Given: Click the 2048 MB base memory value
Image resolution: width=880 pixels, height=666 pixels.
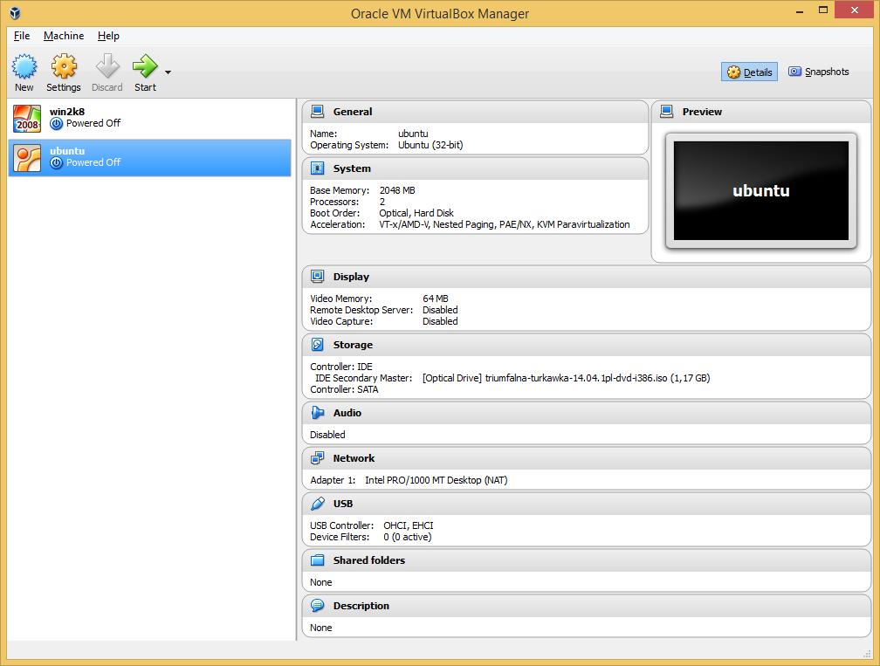Looking at the screenshot, I should (397, 191).
